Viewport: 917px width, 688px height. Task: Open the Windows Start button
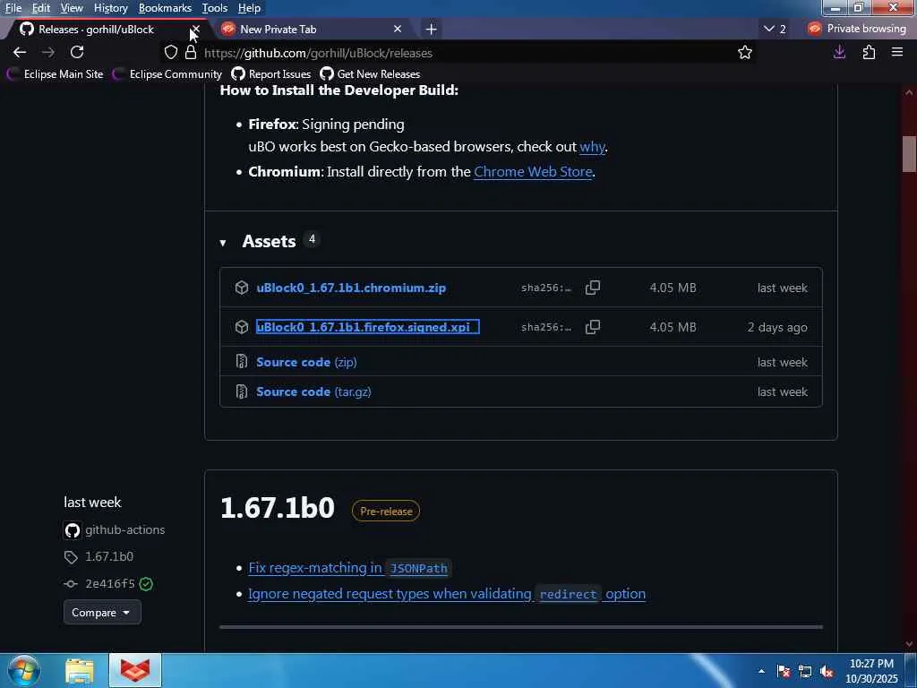(23, 670)
